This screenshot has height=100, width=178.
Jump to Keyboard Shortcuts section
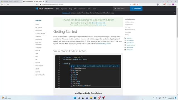[130, 30]
